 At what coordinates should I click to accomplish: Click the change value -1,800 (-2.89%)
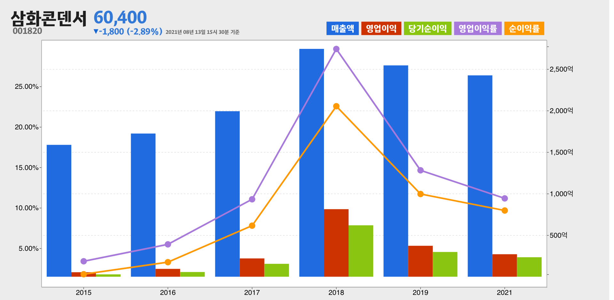coord(128,31)
